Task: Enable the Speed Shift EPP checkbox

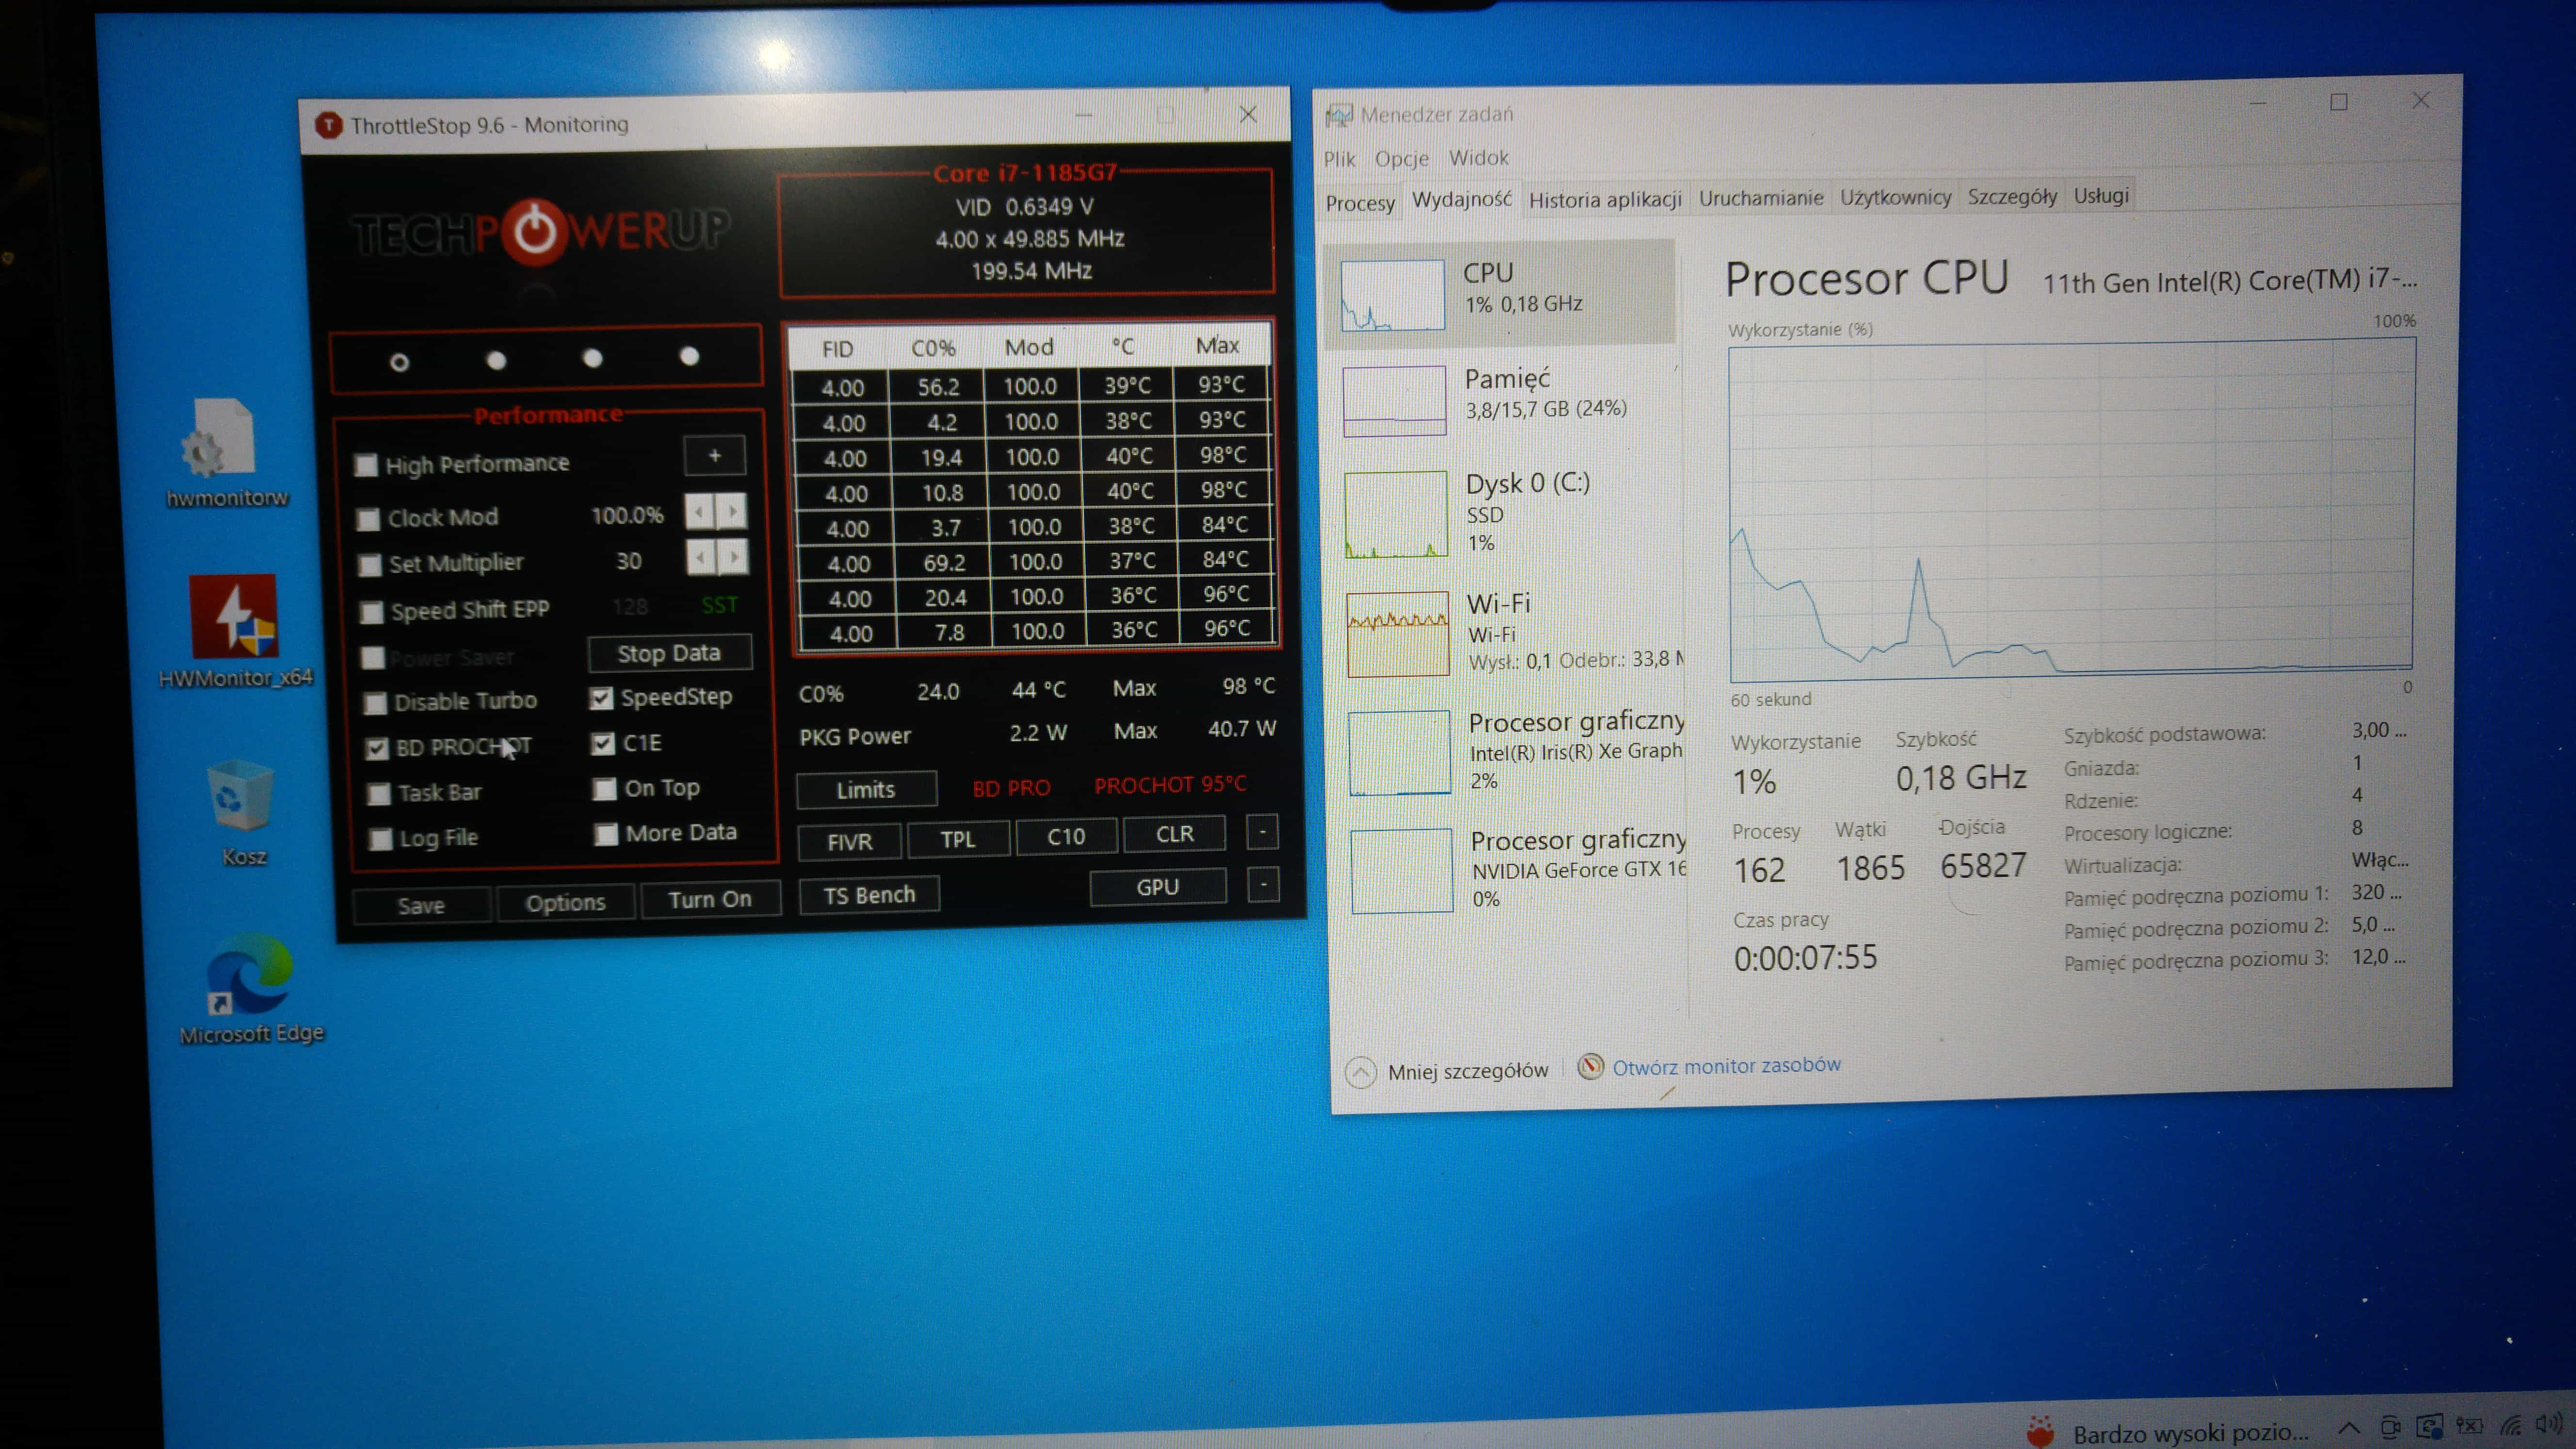Action: click(x=371, y=611)
